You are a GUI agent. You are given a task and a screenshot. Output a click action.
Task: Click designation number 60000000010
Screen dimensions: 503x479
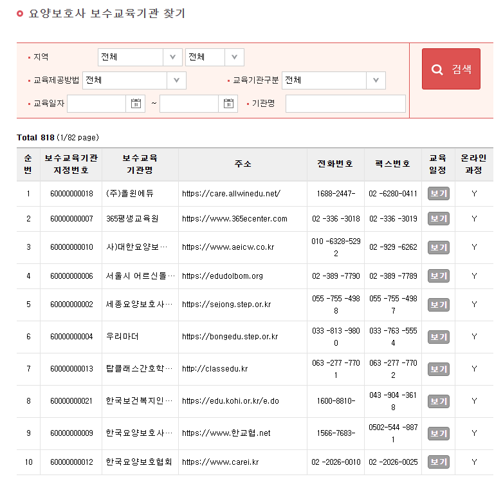pyautogui.click(x=71, y=247)
